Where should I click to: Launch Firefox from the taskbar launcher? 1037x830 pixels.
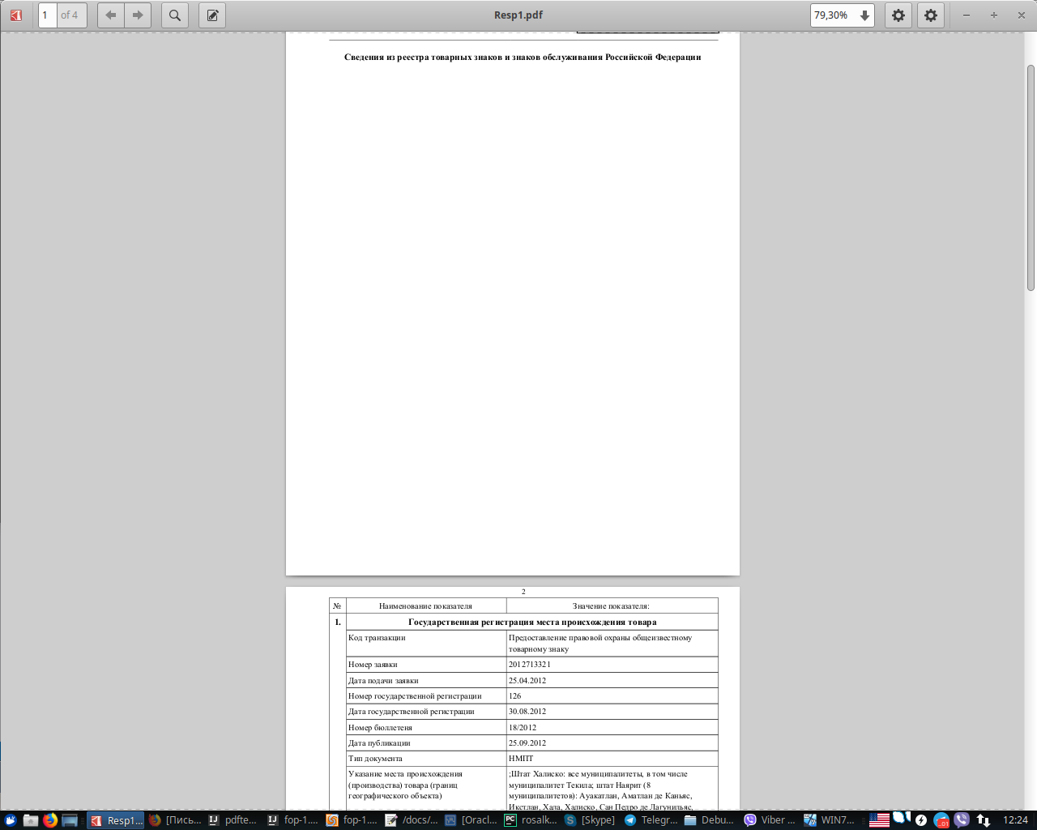pos(50,820)
